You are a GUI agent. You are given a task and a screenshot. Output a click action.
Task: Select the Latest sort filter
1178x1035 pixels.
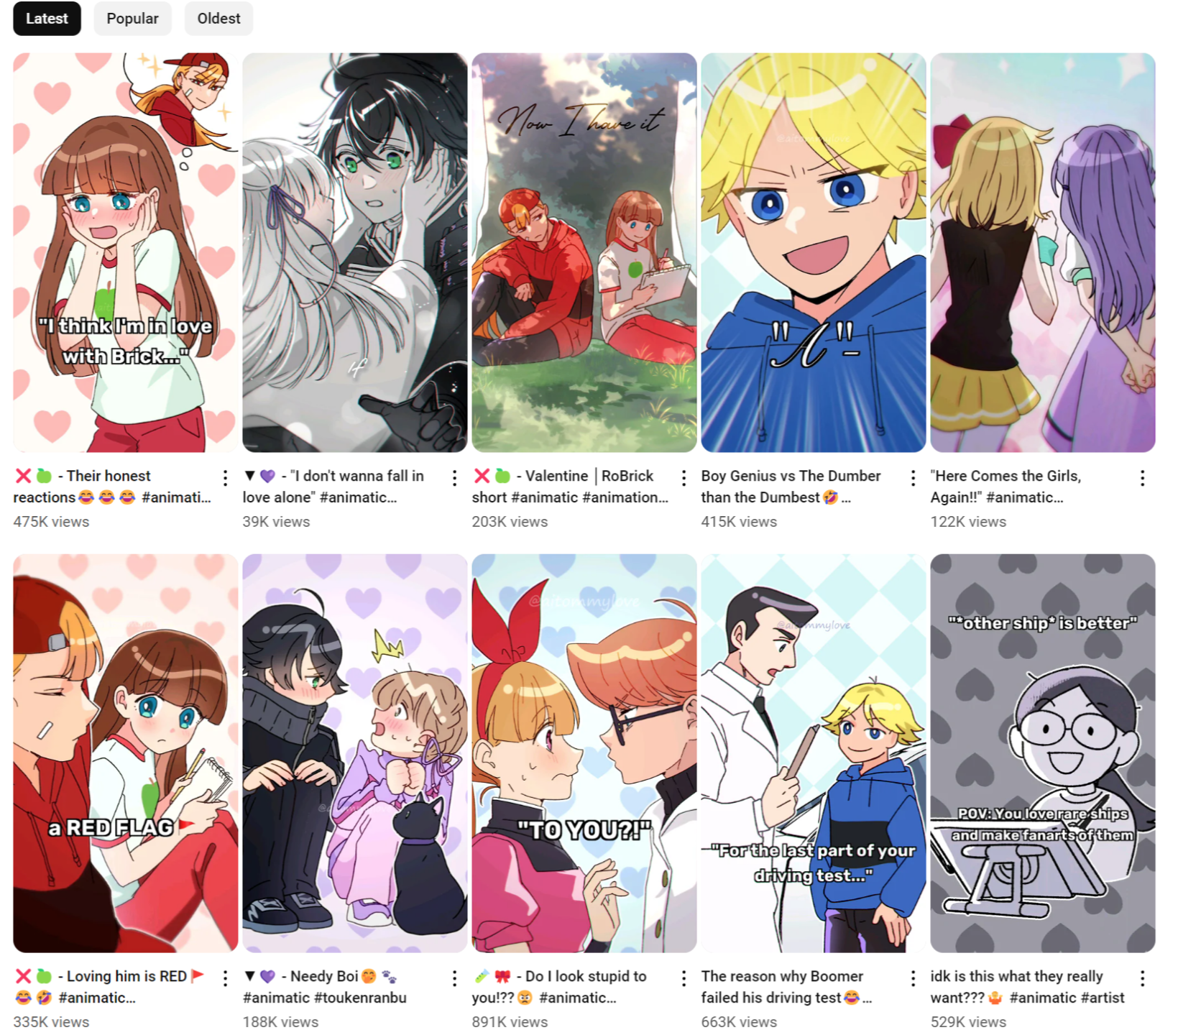47,19
